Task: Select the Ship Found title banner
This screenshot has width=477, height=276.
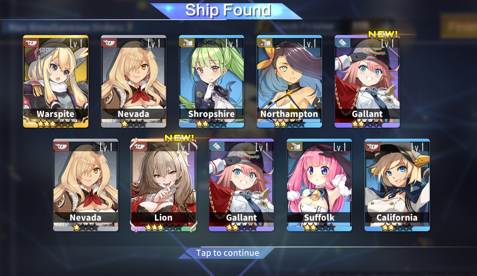Action: point(228,11)
